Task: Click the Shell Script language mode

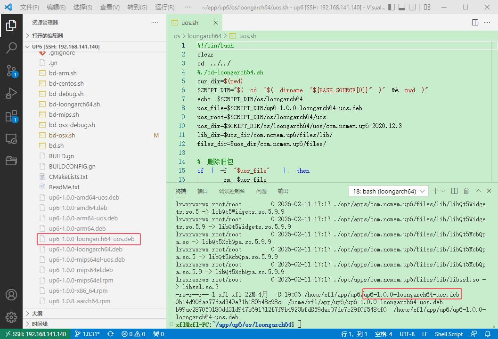Action: (x=449, y=334)
